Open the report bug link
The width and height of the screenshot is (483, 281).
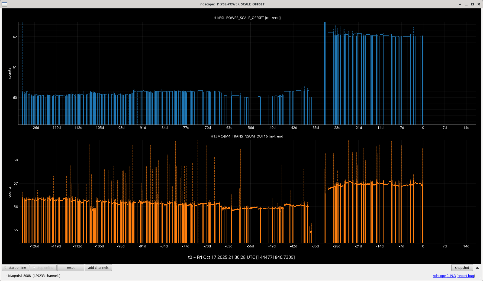pyautogui.click(x=466, y=276)
